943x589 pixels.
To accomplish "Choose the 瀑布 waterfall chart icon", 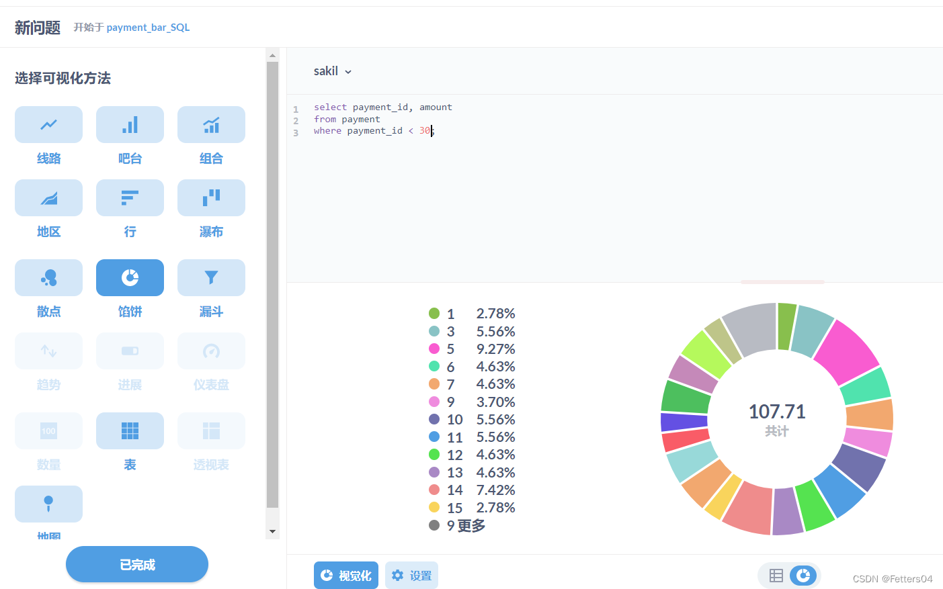I will 211,198.
